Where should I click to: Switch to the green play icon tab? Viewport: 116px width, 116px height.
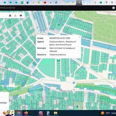coord(39,3)
